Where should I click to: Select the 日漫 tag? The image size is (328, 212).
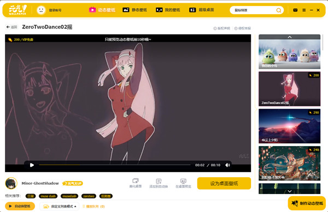31,196
